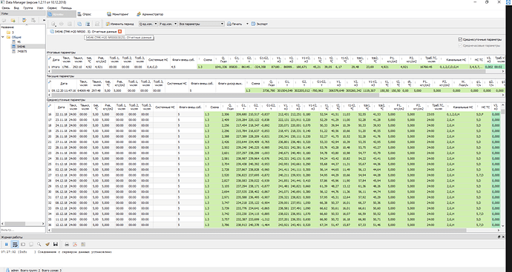The width and height of the screenshot is (512, 272).
Task: Click the Всего узлов: 3 status bar entry
Action: 52,271
